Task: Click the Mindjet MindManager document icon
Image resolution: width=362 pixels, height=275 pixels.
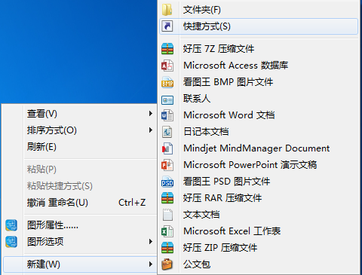Action: tap(167, 148)
